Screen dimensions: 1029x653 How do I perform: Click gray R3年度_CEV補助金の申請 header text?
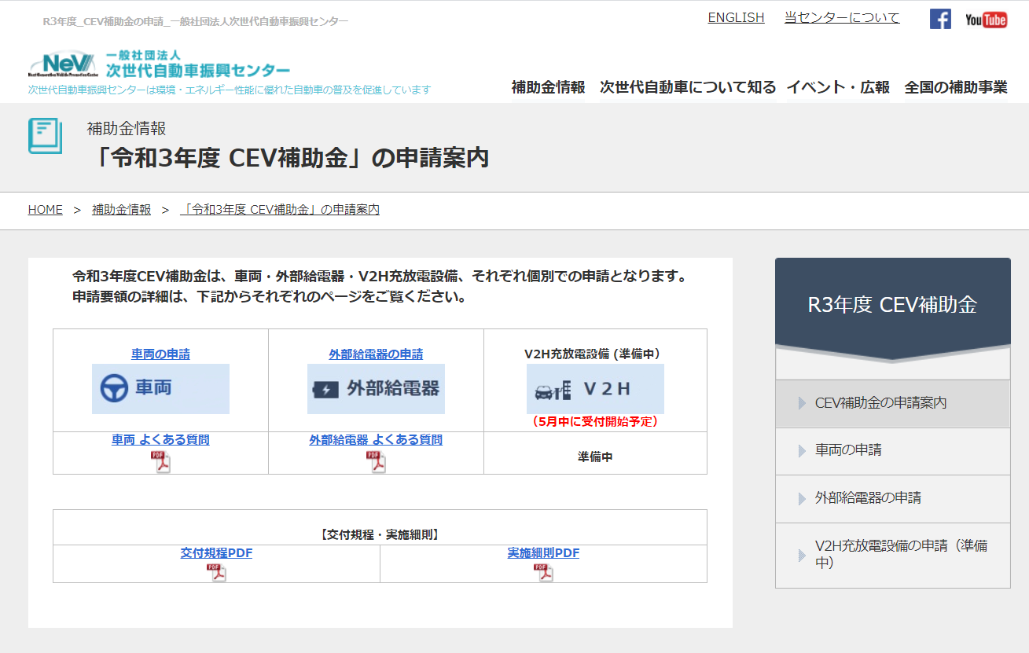pyautogui.click(x=196, y=21)
